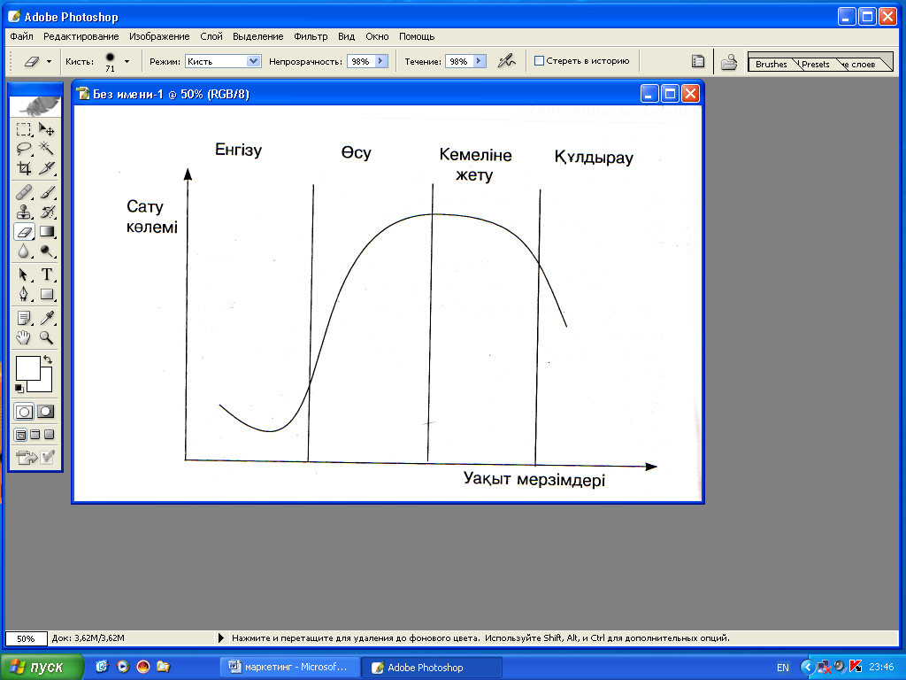Select the Pen tool
This screenshot has width=906, height=680.
pyautogui.click(x=24, y=294)
